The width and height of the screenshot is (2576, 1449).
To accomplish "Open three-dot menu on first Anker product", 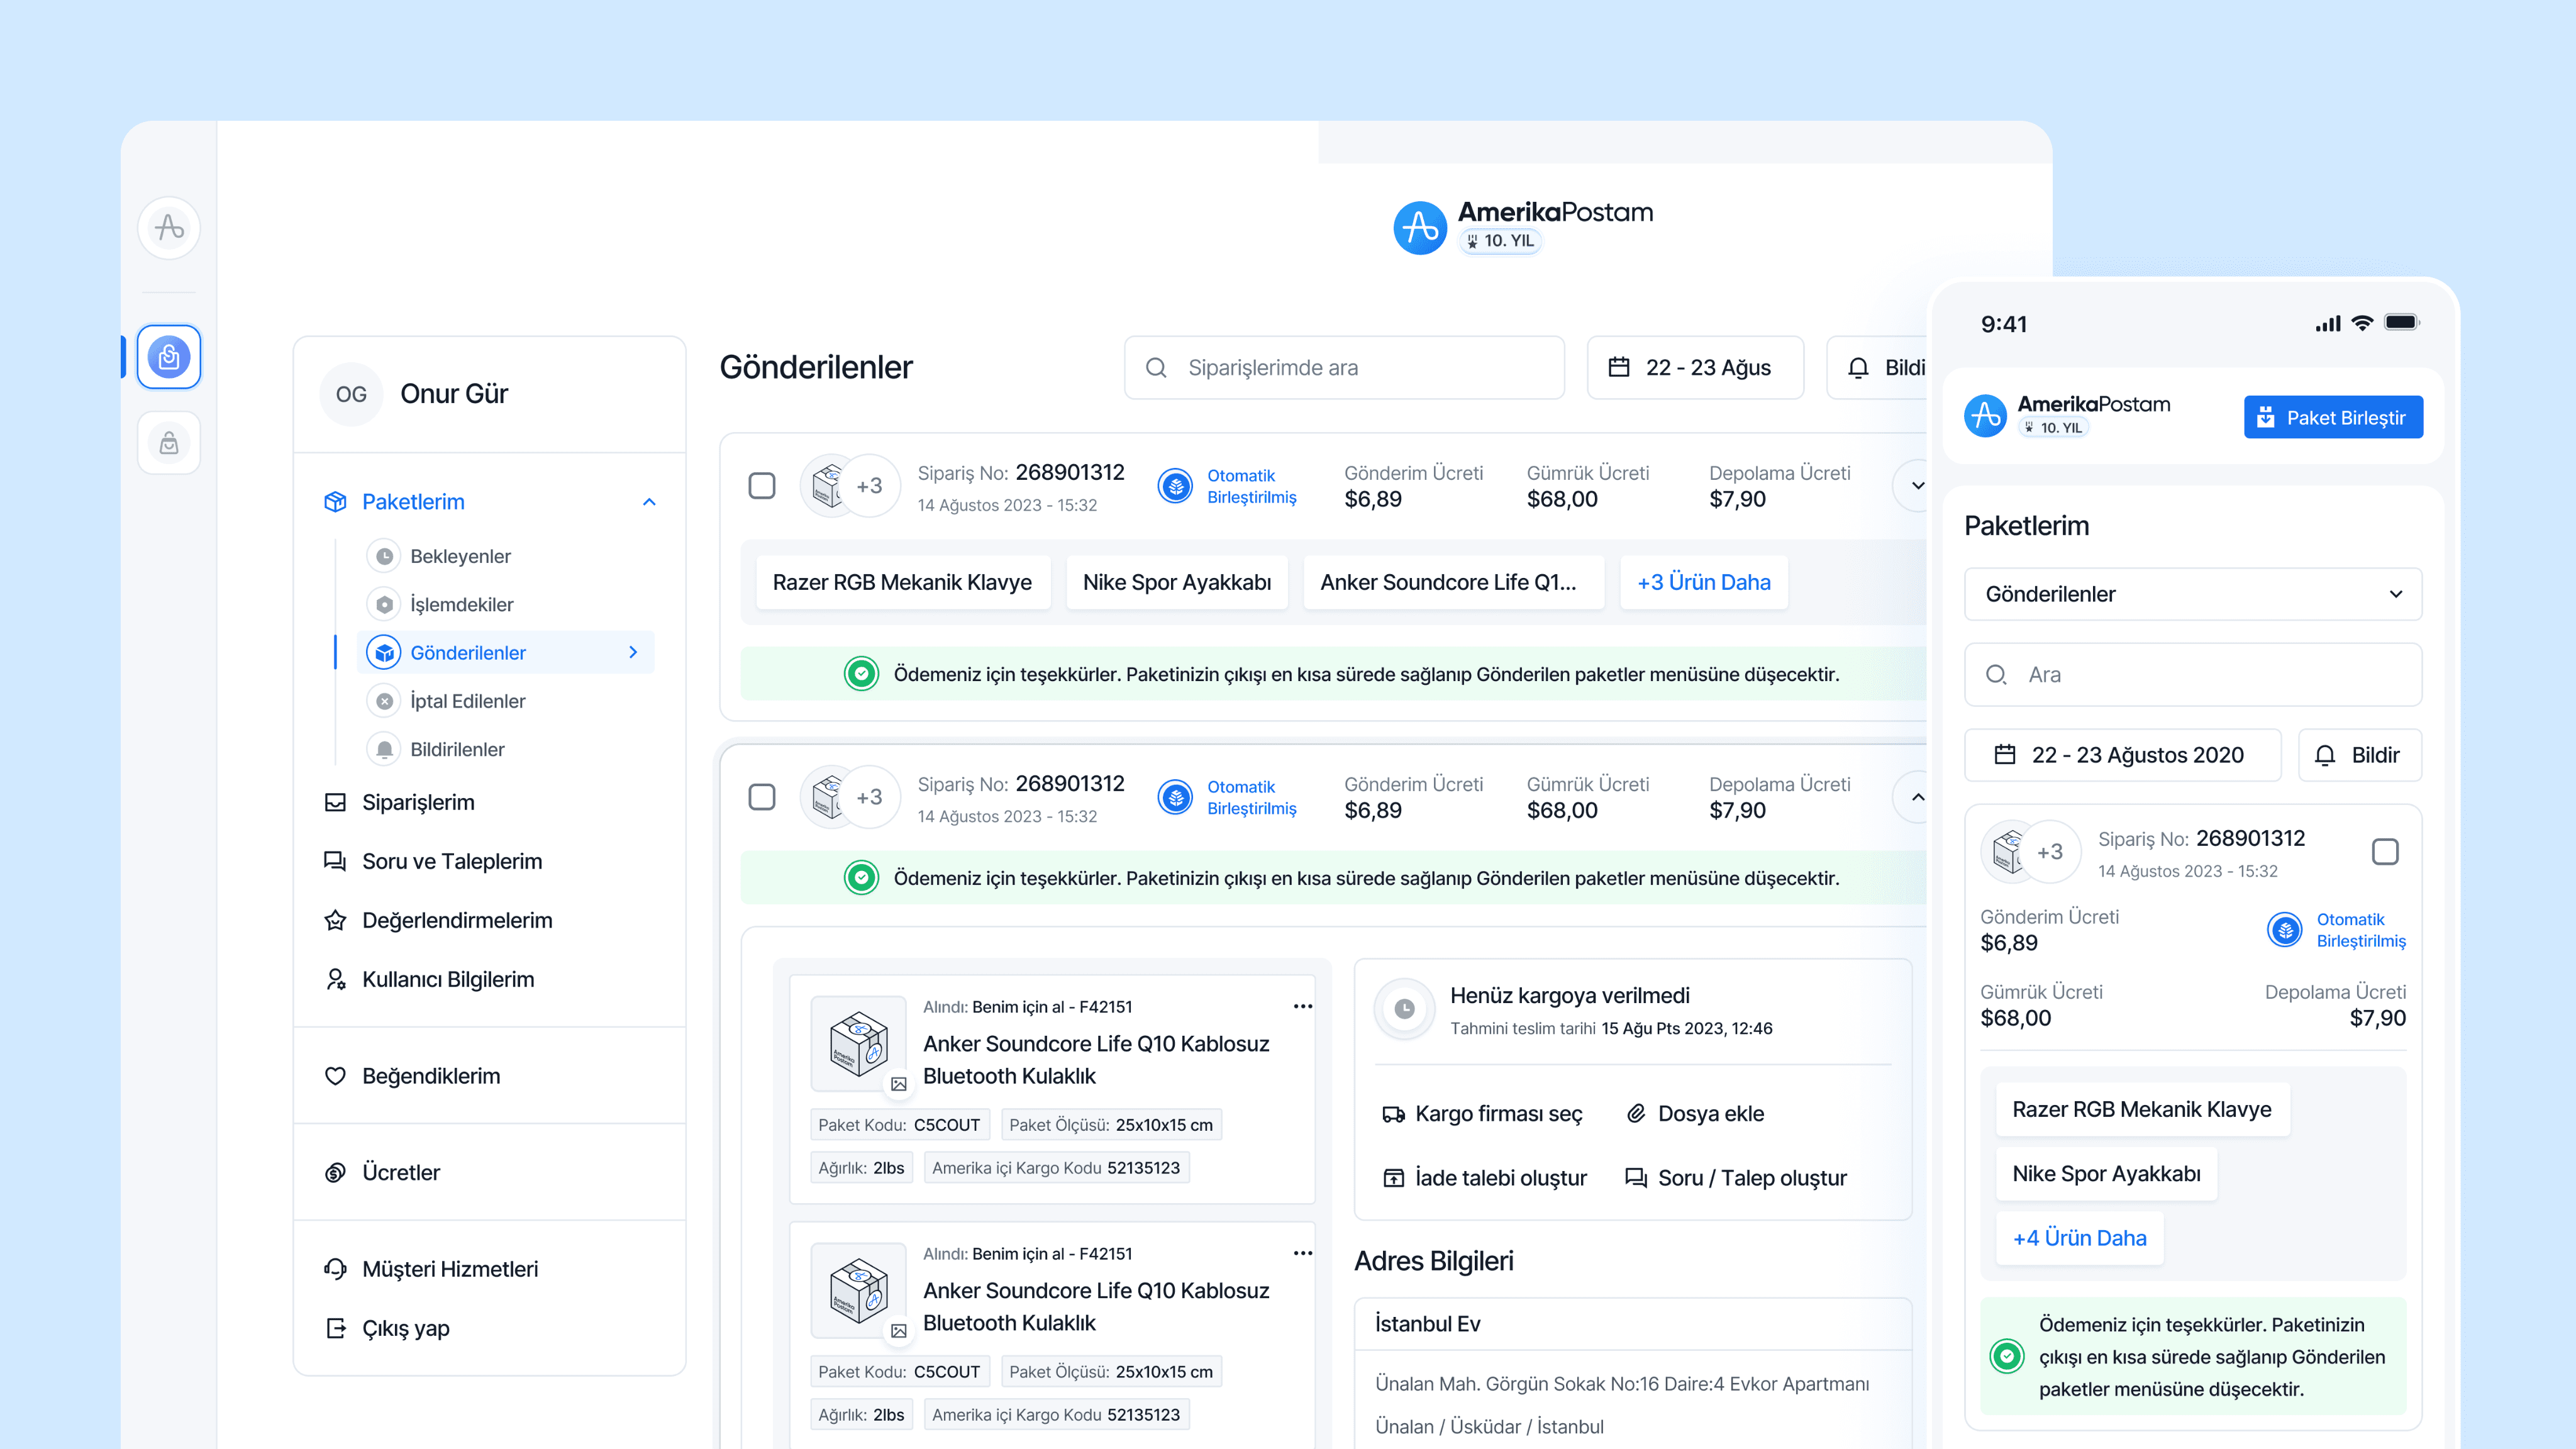I will click(1302, 1006).
